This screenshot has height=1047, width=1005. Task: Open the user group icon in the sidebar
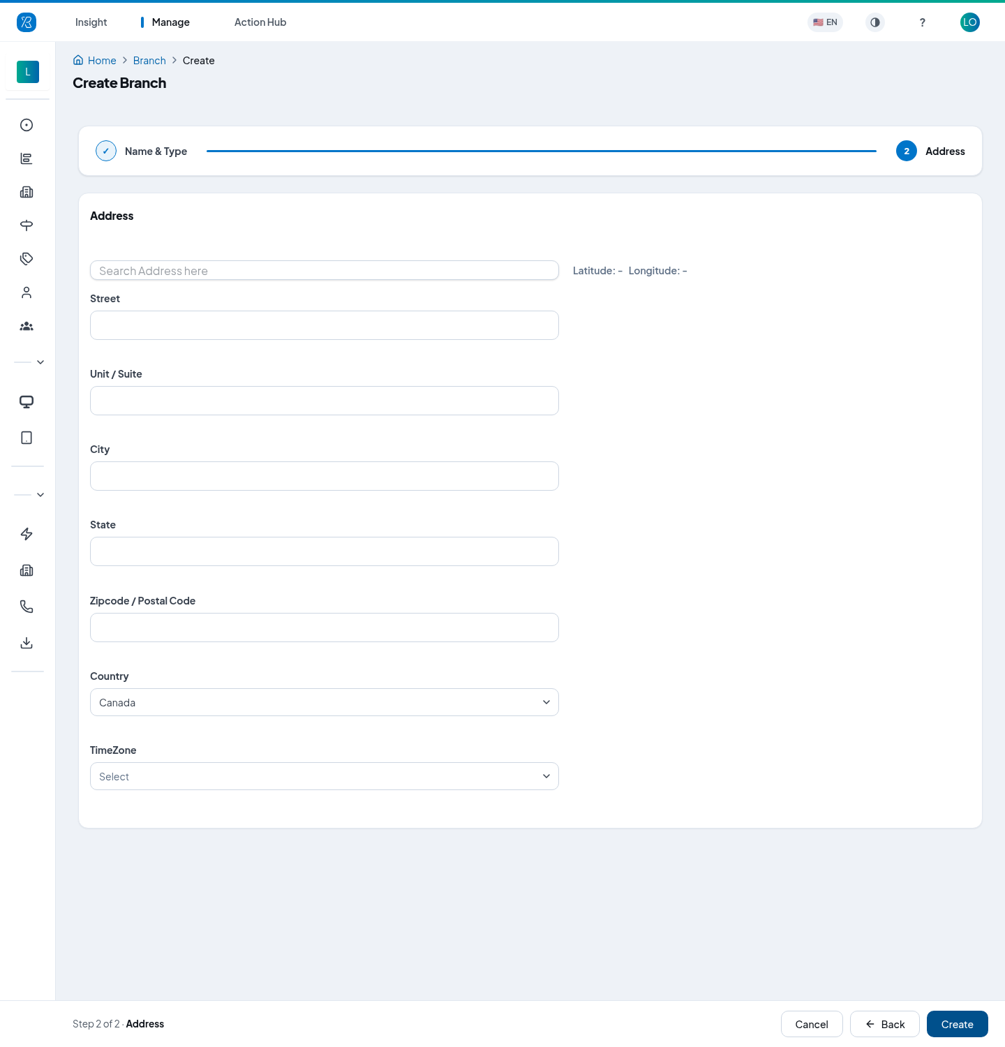(27, 326)
